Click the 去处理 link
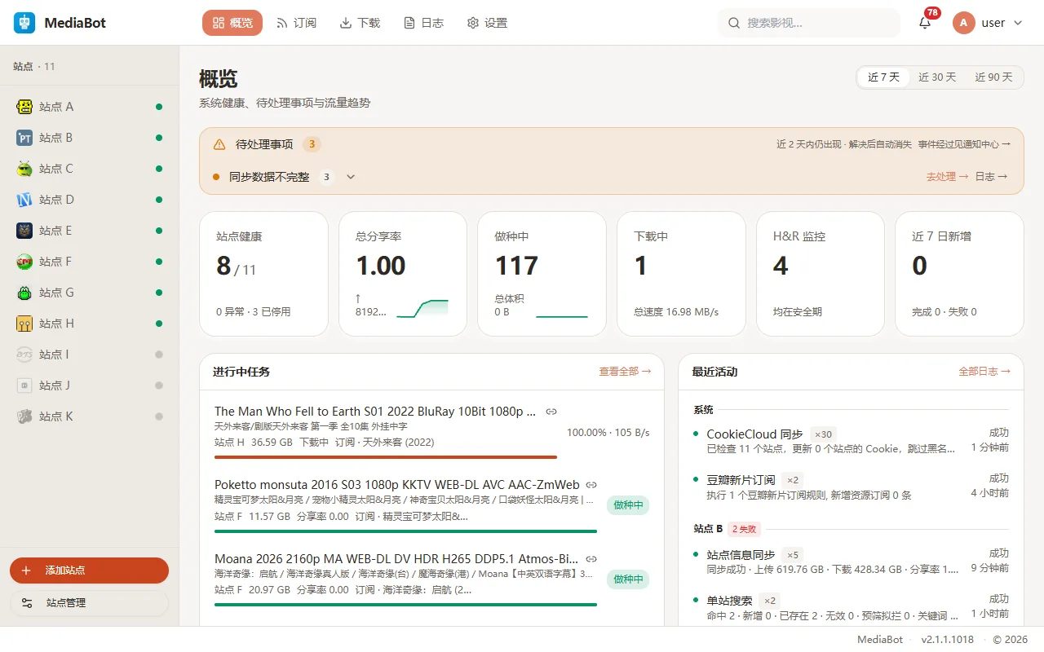The image size is (1044, 652). click(x=947, y=177)
